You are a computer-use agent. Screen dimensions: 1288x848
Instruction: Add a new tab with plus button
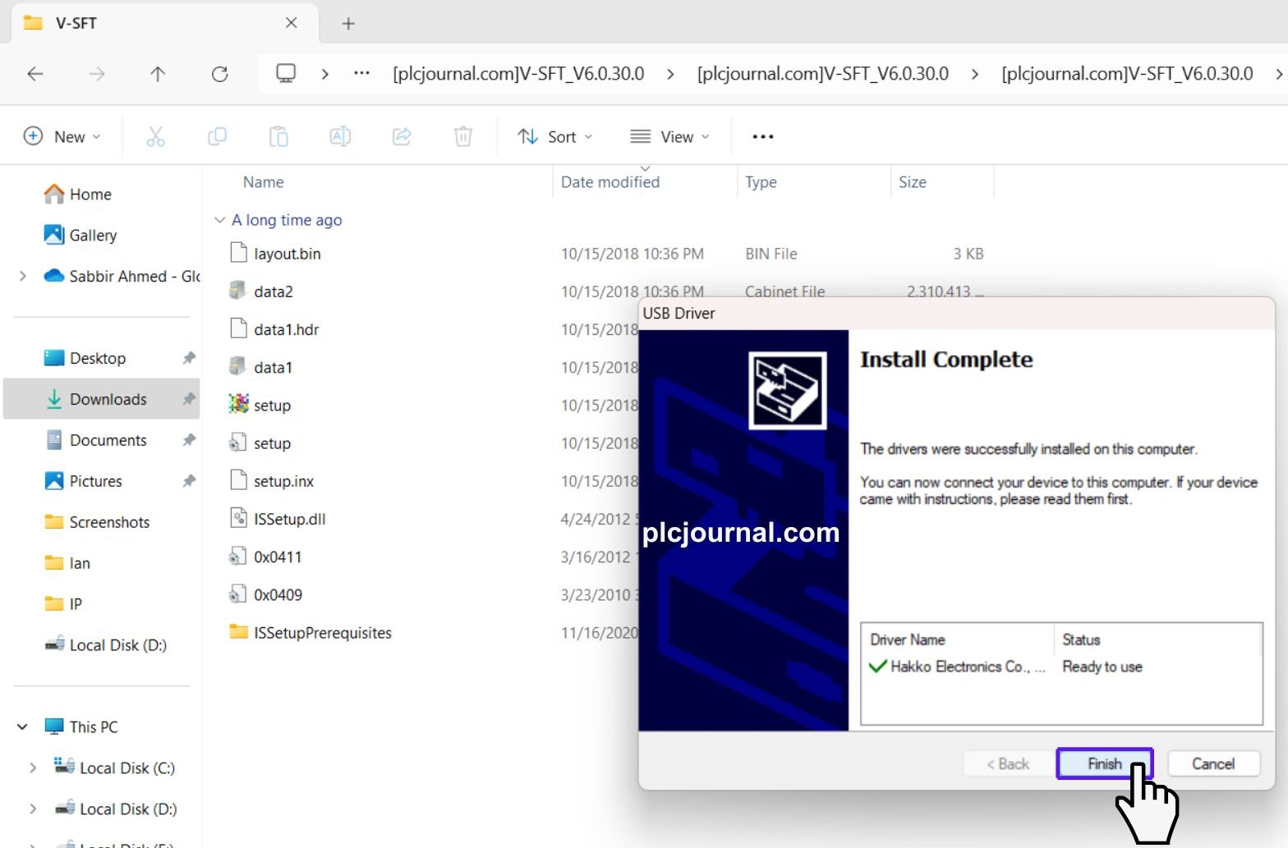pos(348,24)
